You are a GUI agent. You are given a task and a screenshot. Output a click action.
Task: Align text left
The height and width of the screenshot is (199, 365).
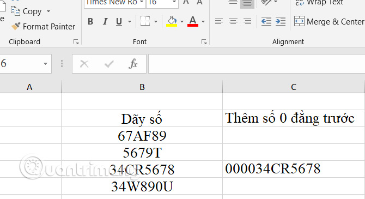219,21
